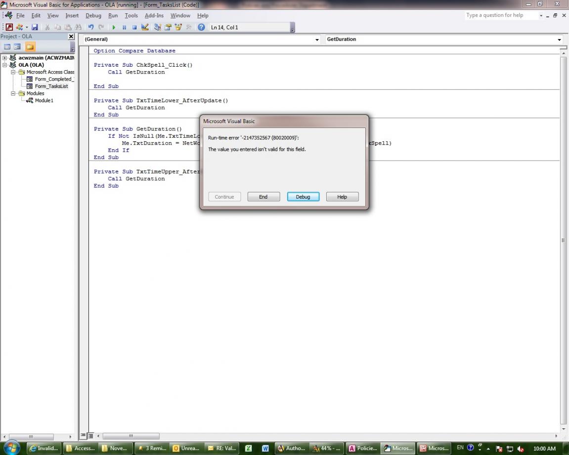Click the Help button in error dialog

342,197
